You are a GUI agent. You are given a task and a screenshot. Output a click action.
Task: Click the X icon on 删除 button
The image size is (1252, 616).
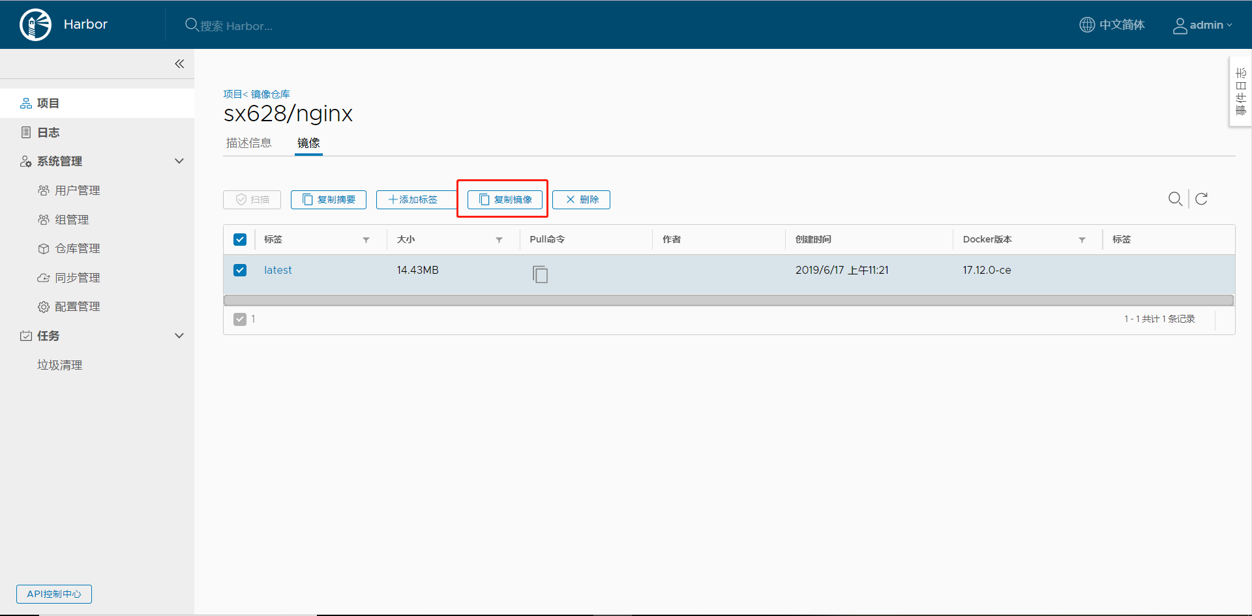point(571,199)
